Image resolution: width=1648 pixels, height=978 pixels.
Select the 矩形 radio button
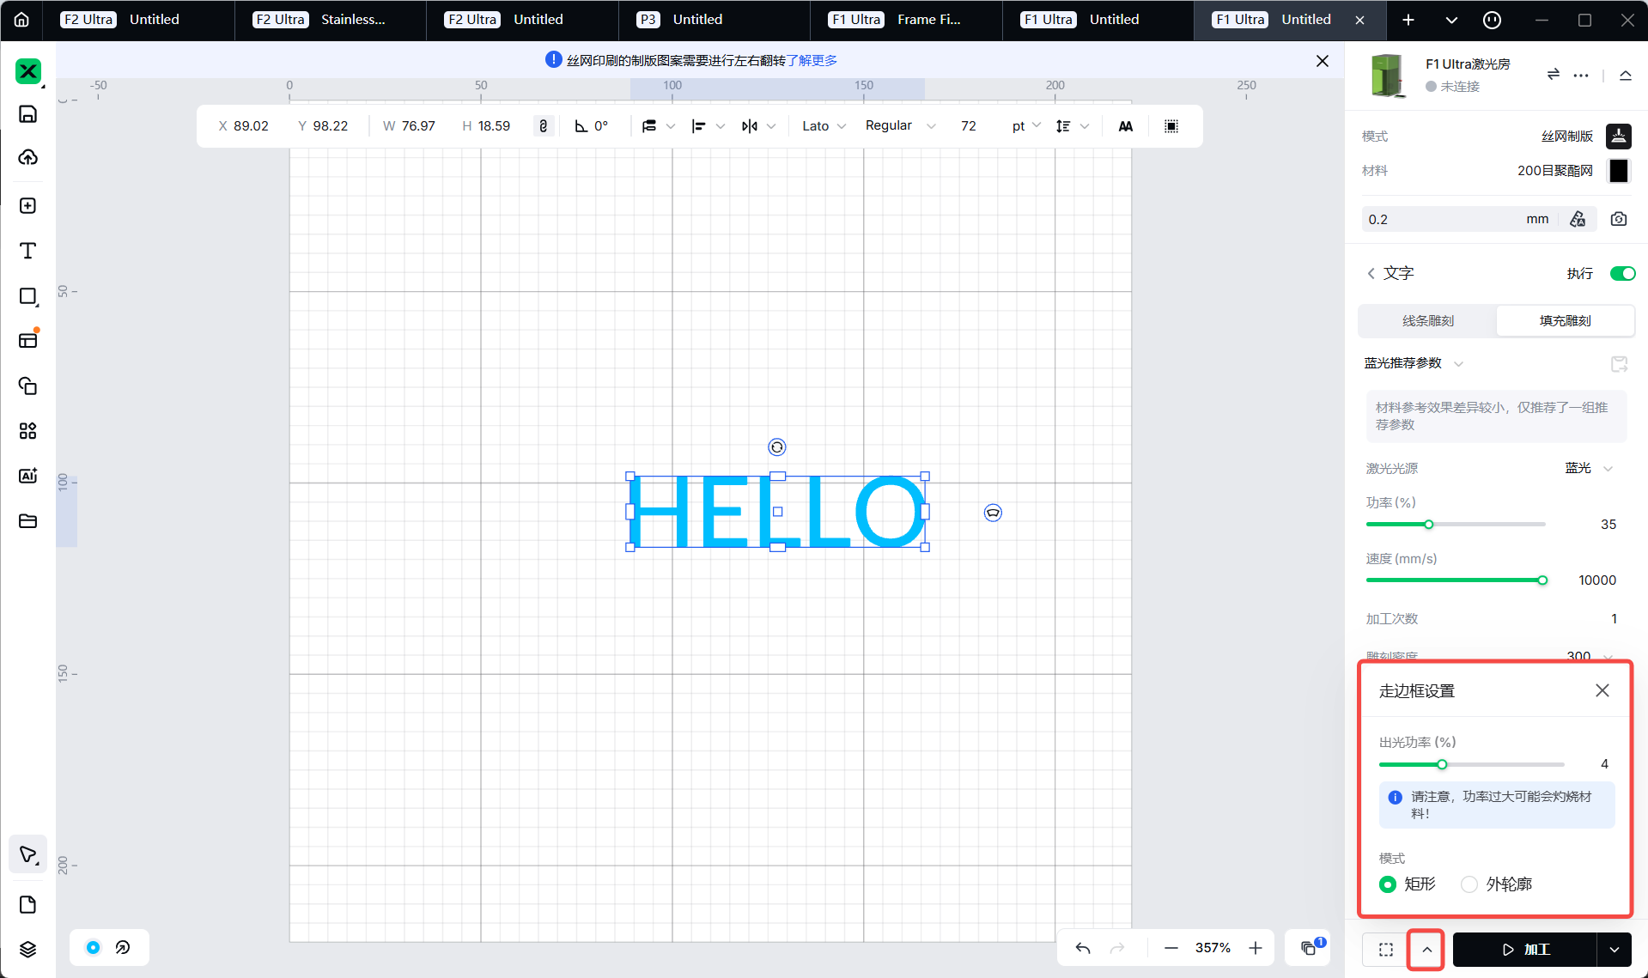click(1388, 884)
